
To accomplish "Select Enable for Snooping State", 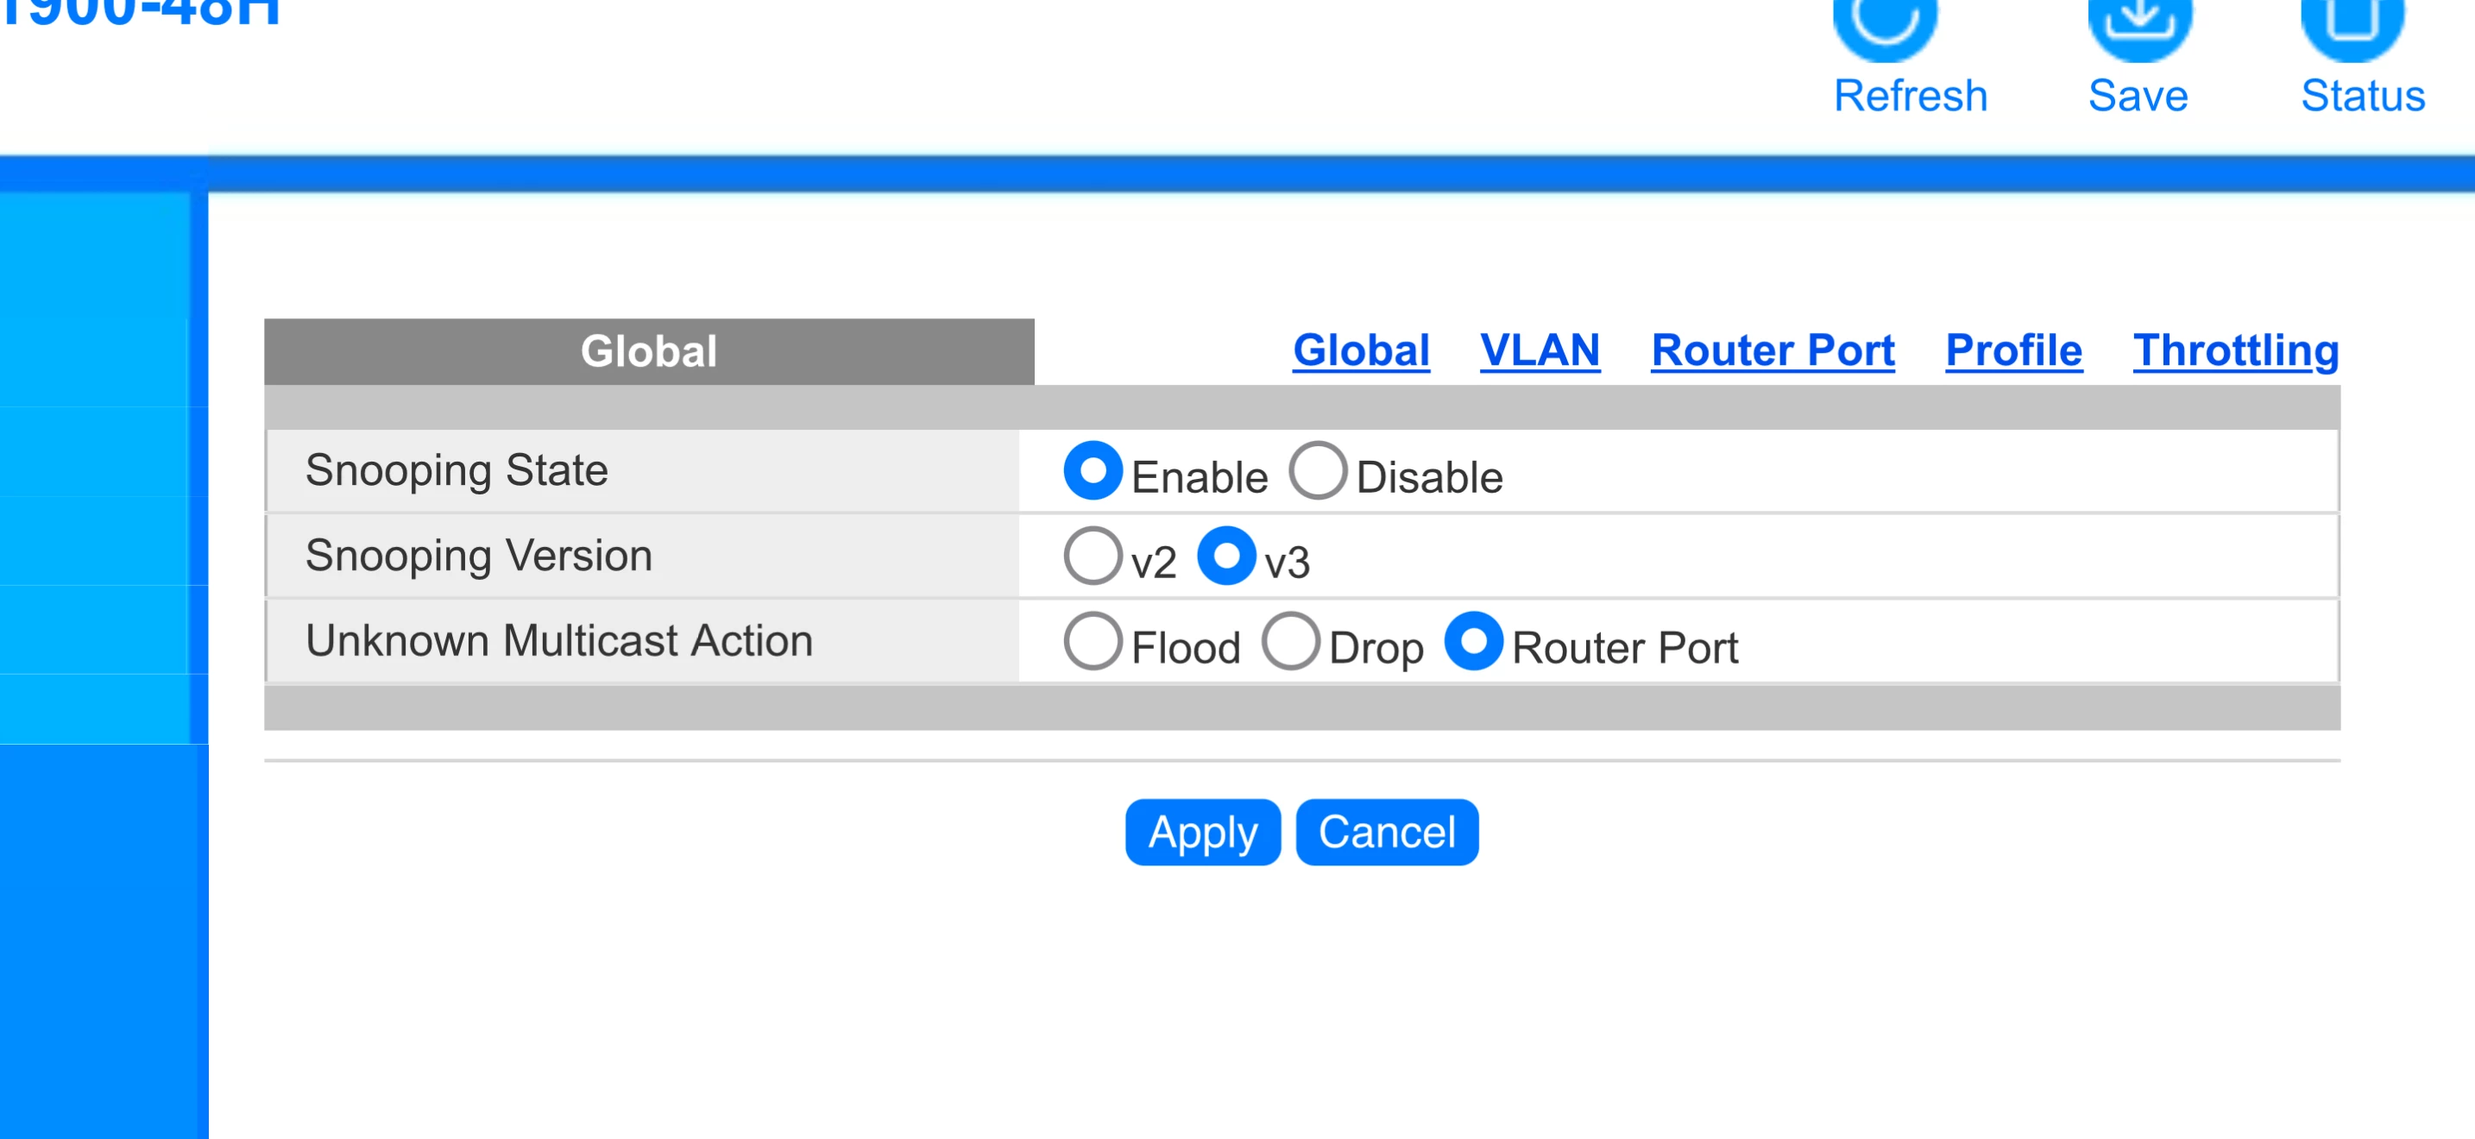I will coord(1093,470).
